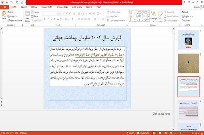Viewport: 204px width, 135px height.
Task: Toggle Center paragraph alignment
Action: (x=82, y=19)
